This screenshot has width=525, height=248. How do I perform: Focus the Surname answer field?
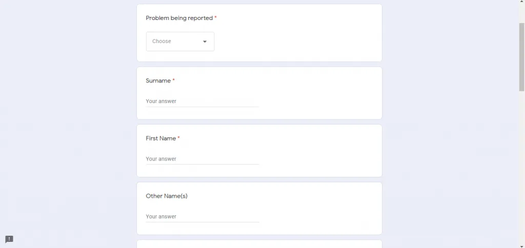[202, 101]
